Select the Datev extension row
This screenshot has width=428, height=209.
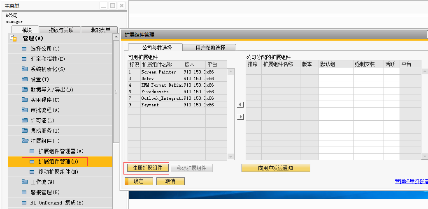(177, 78)
